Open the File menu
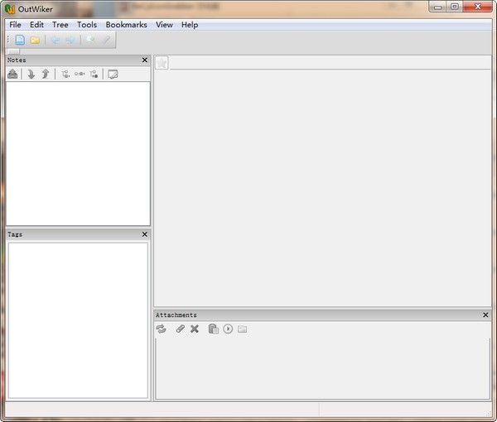 tap(15, 25)
